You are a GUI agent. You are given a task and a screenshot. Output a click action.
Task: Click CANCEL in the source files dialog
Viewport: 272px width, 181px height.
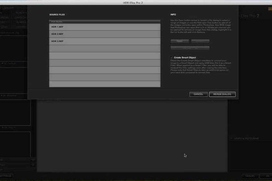pos(198,94)
